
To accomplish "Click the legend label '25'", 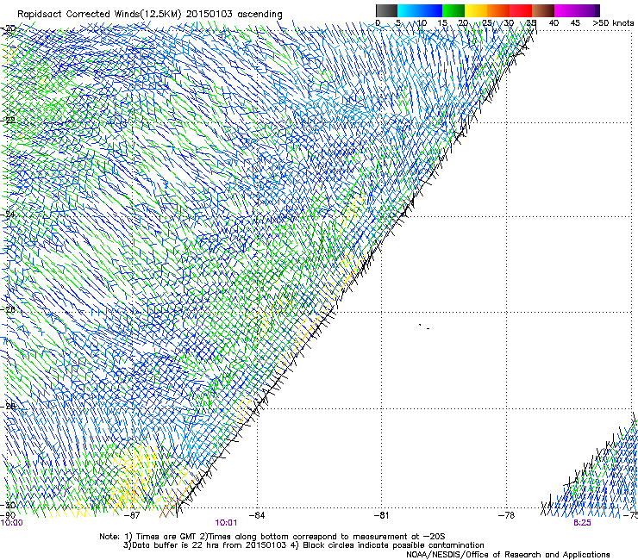I will click(x=487, y=23).
